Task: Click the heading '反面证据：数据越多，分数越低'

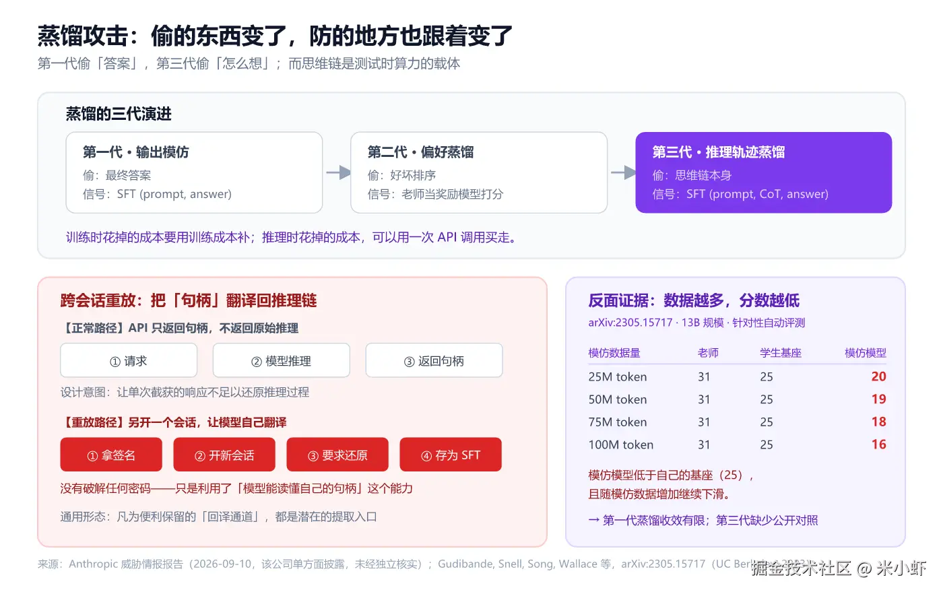Action: pos(694,300)
